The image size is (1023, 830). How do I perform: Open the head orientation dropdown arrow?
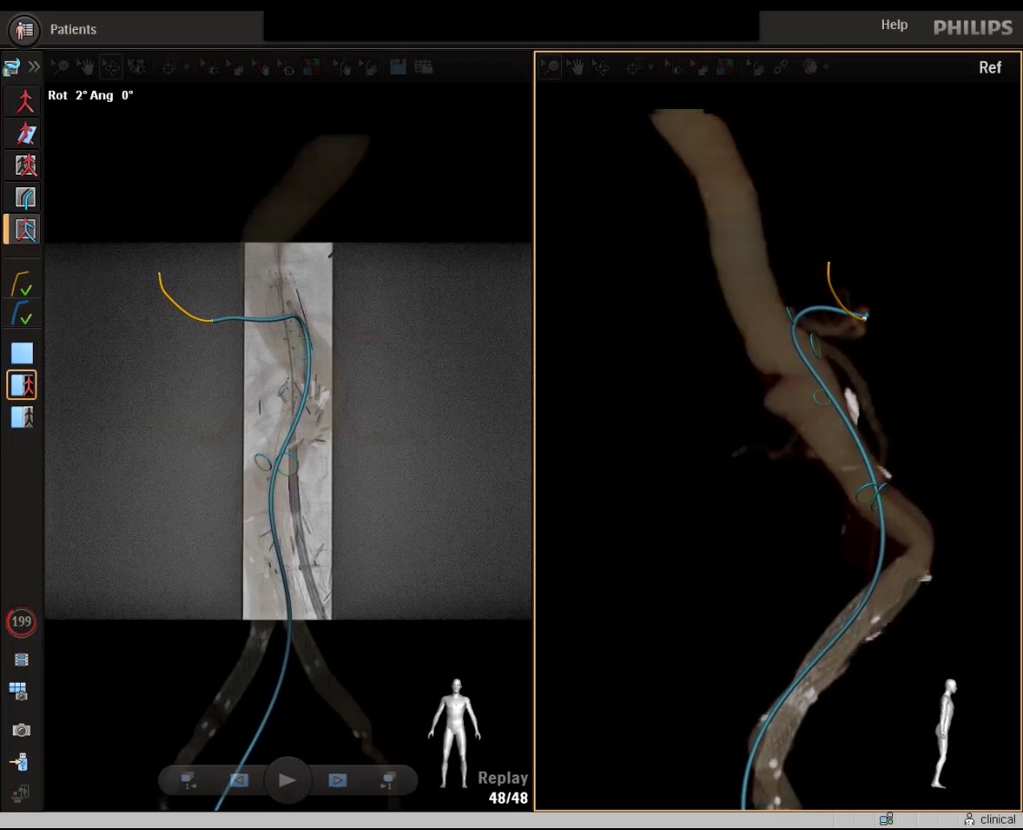pos(826,67)
